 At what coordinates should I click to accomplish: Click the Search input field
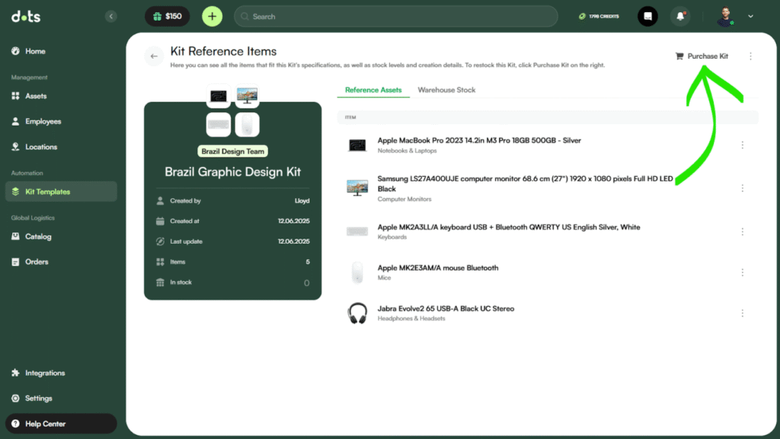tap(396, 16)
